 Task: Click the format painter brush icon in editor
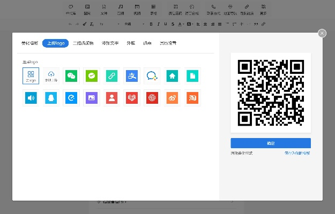tap(85, 24)
